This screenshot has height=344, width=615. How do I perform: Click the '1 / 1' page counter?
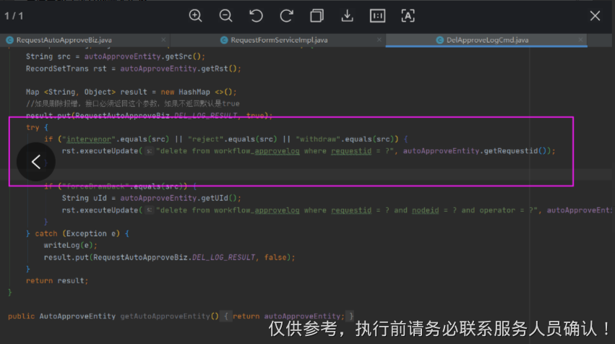14,16
